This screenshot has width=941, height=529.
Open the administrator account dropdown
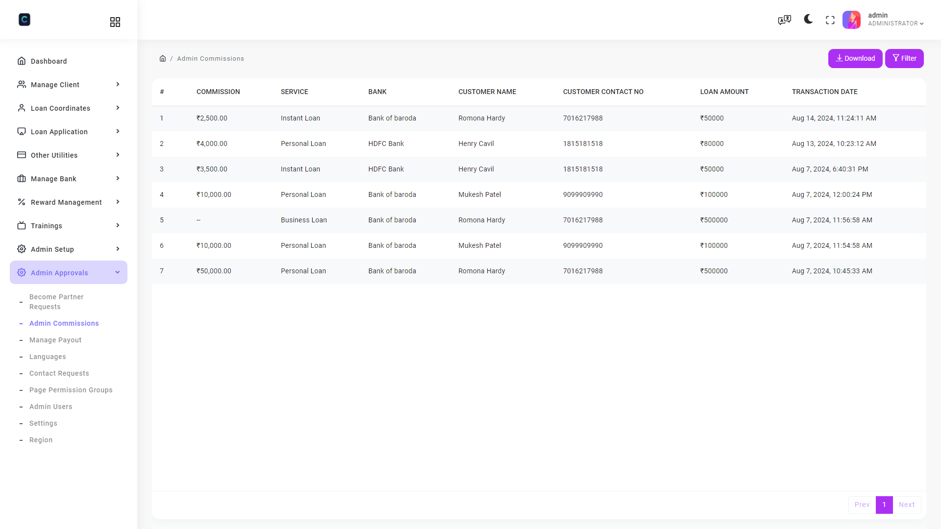click(896, 20)
